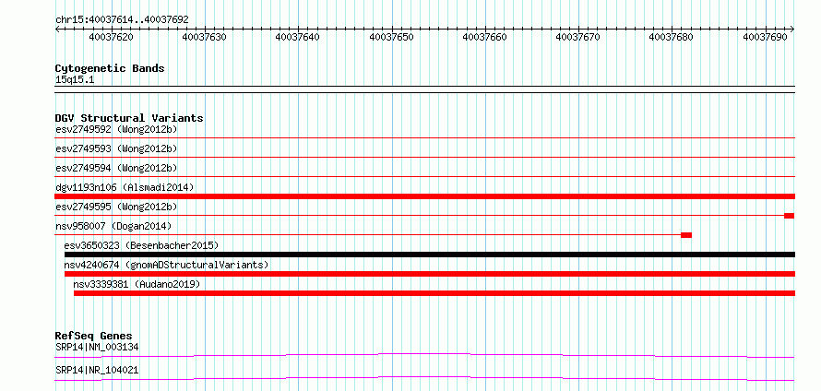The height and width of the screenshot is (391, 821).
Task: Open gene SRP14|NR_104021 label
Action: pyautogui.click(x=97, y=370)
